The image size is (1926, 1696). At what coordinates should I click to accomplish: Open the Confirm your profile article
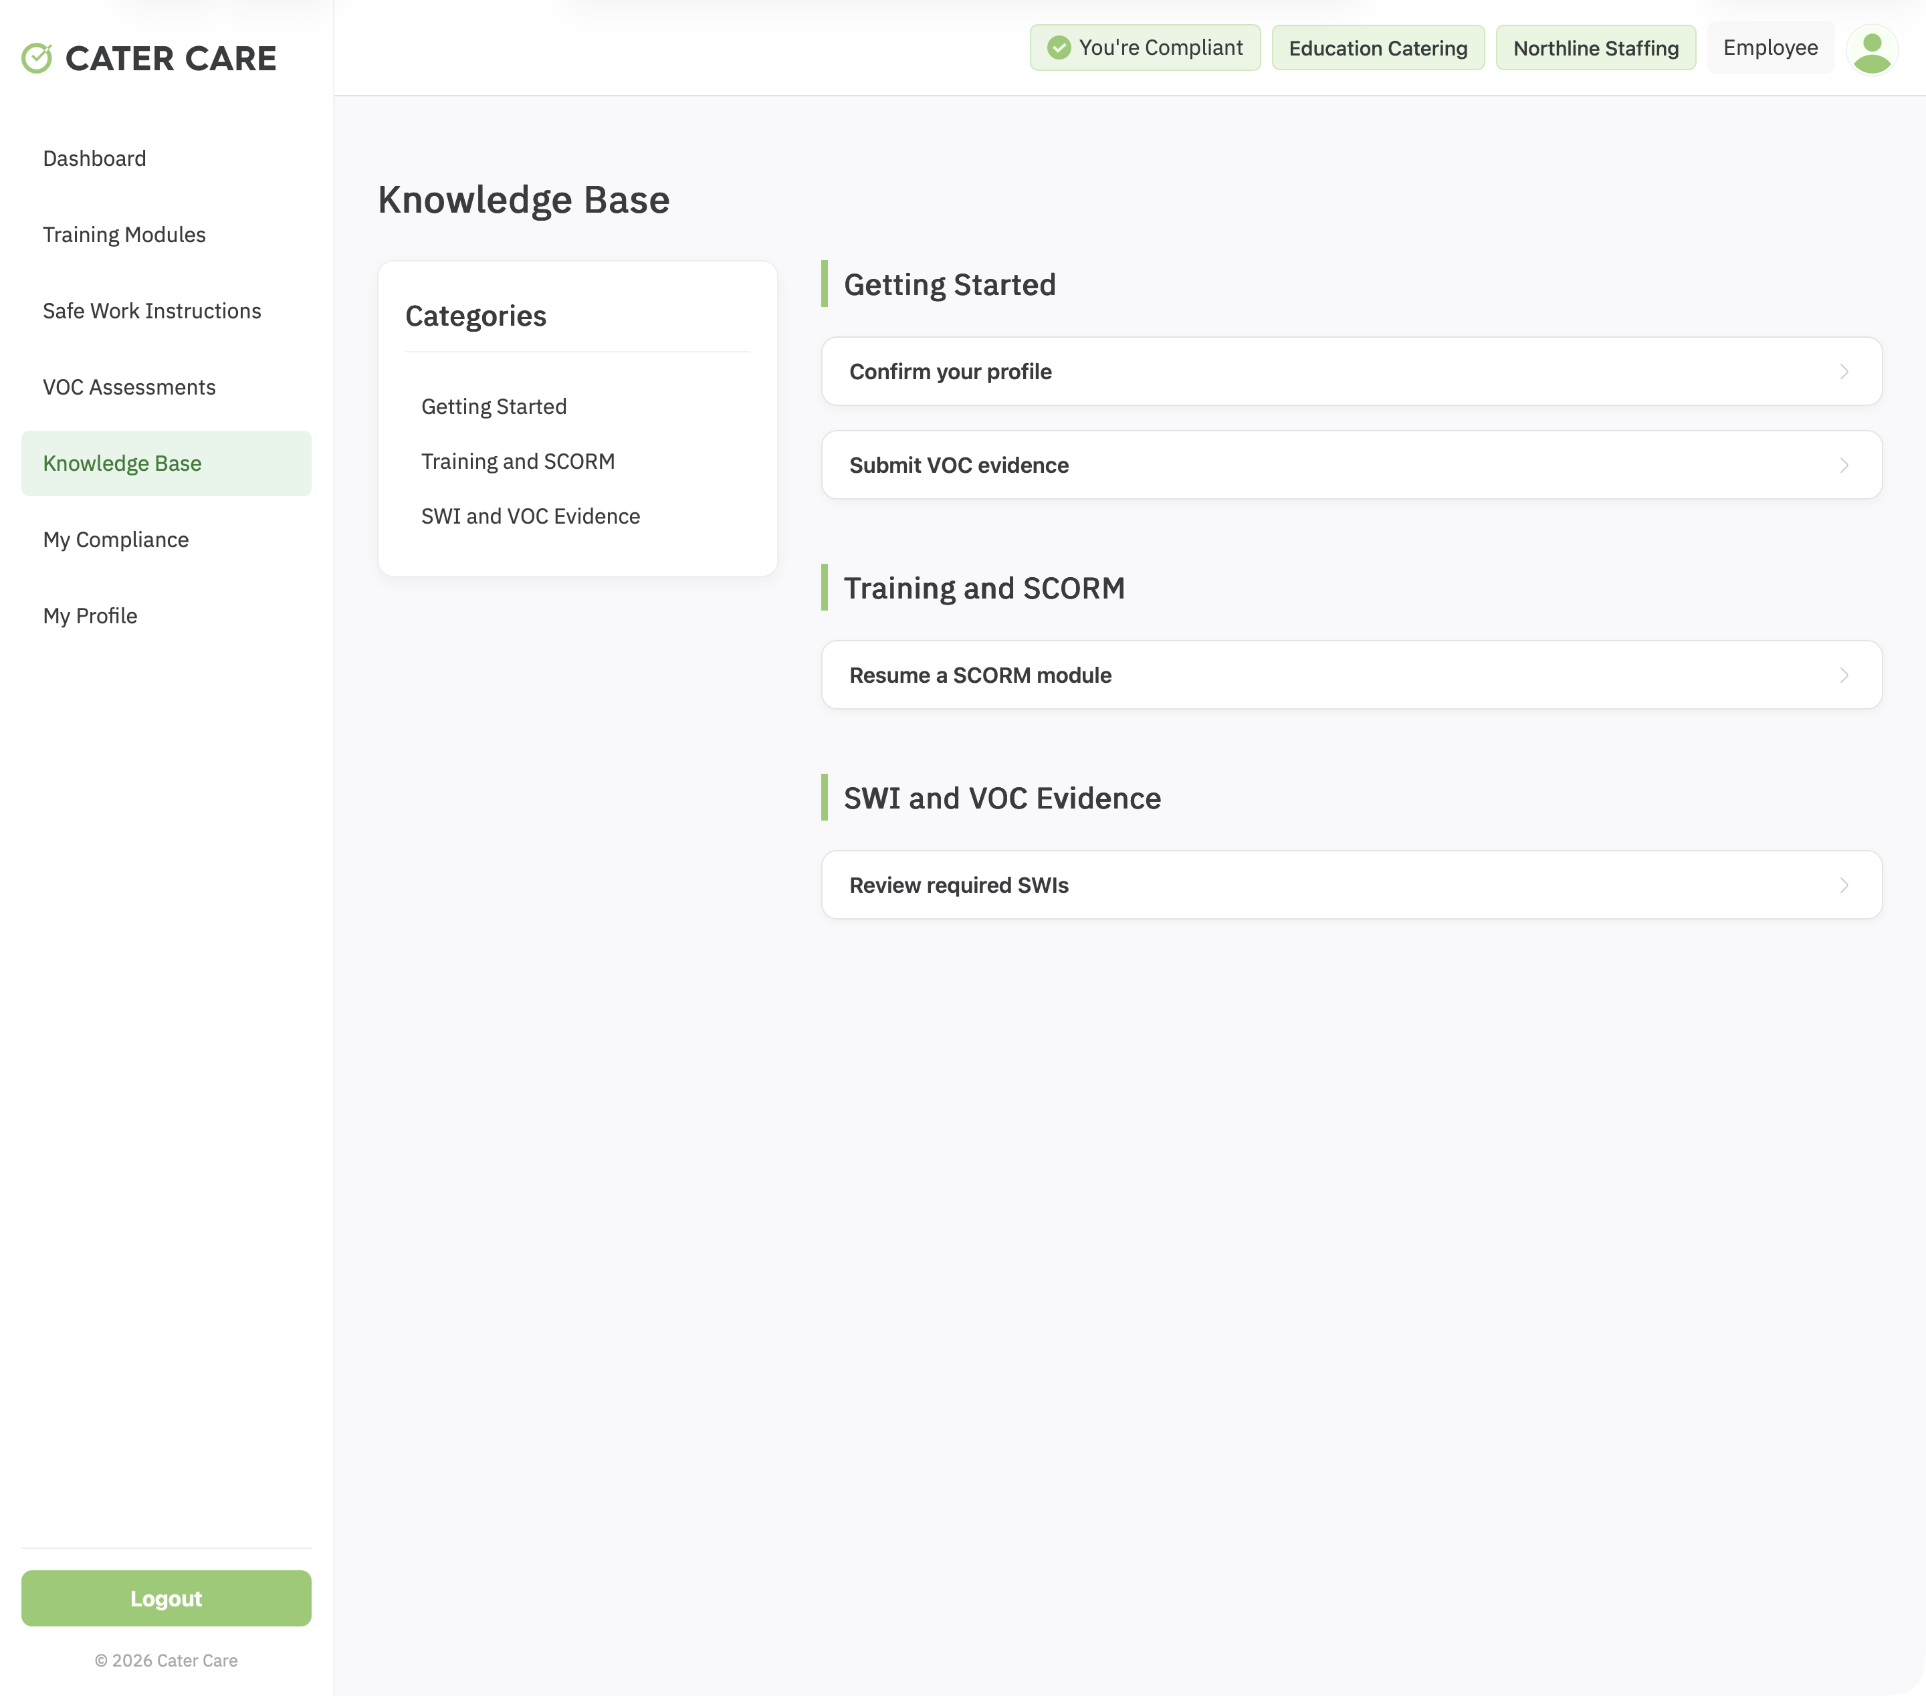pyautogui.click(x=1352, y=373)
